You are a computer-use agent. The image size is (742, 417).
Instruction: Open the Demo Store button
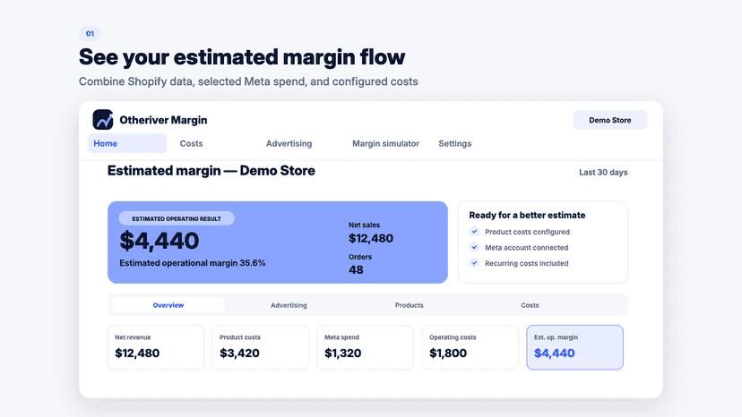pyautogui.click(x=609, y=120)
